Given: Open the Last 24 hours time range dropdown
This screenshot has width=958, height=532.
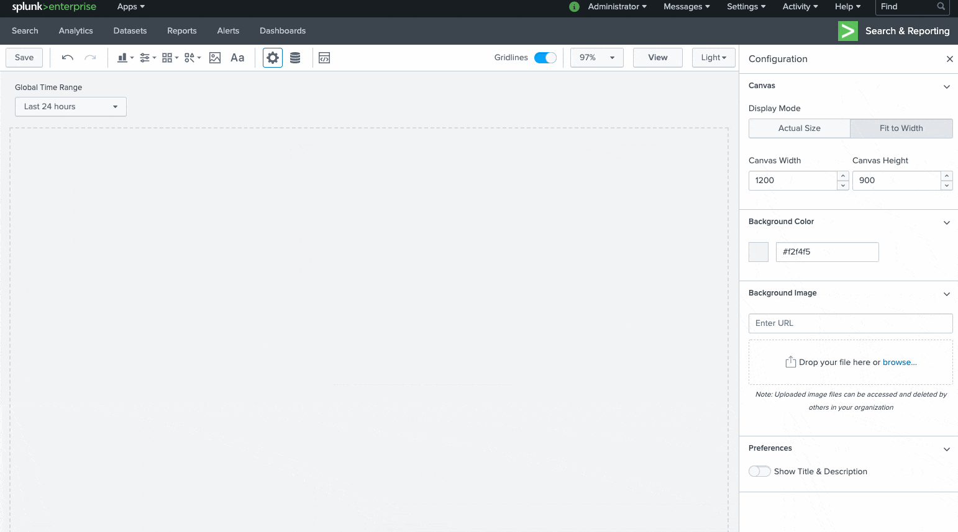Looking at the screenshot, I should 71,107.
